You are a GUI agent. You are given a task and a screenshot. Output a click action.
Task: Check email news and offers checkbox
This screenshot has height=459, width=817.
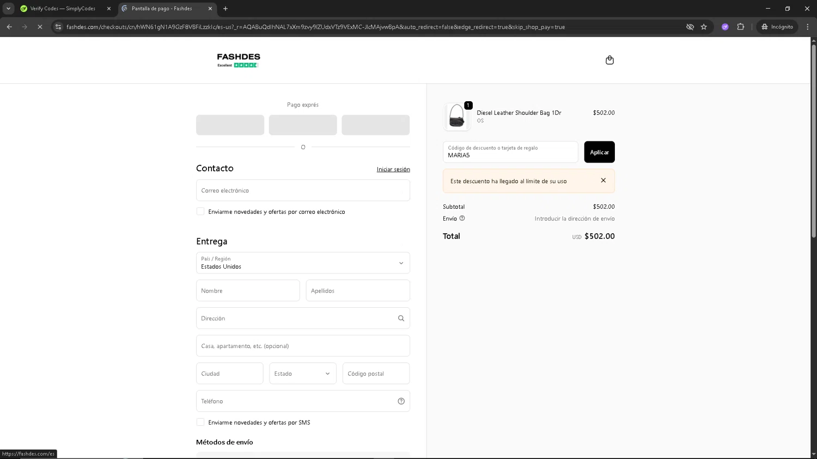200,212
